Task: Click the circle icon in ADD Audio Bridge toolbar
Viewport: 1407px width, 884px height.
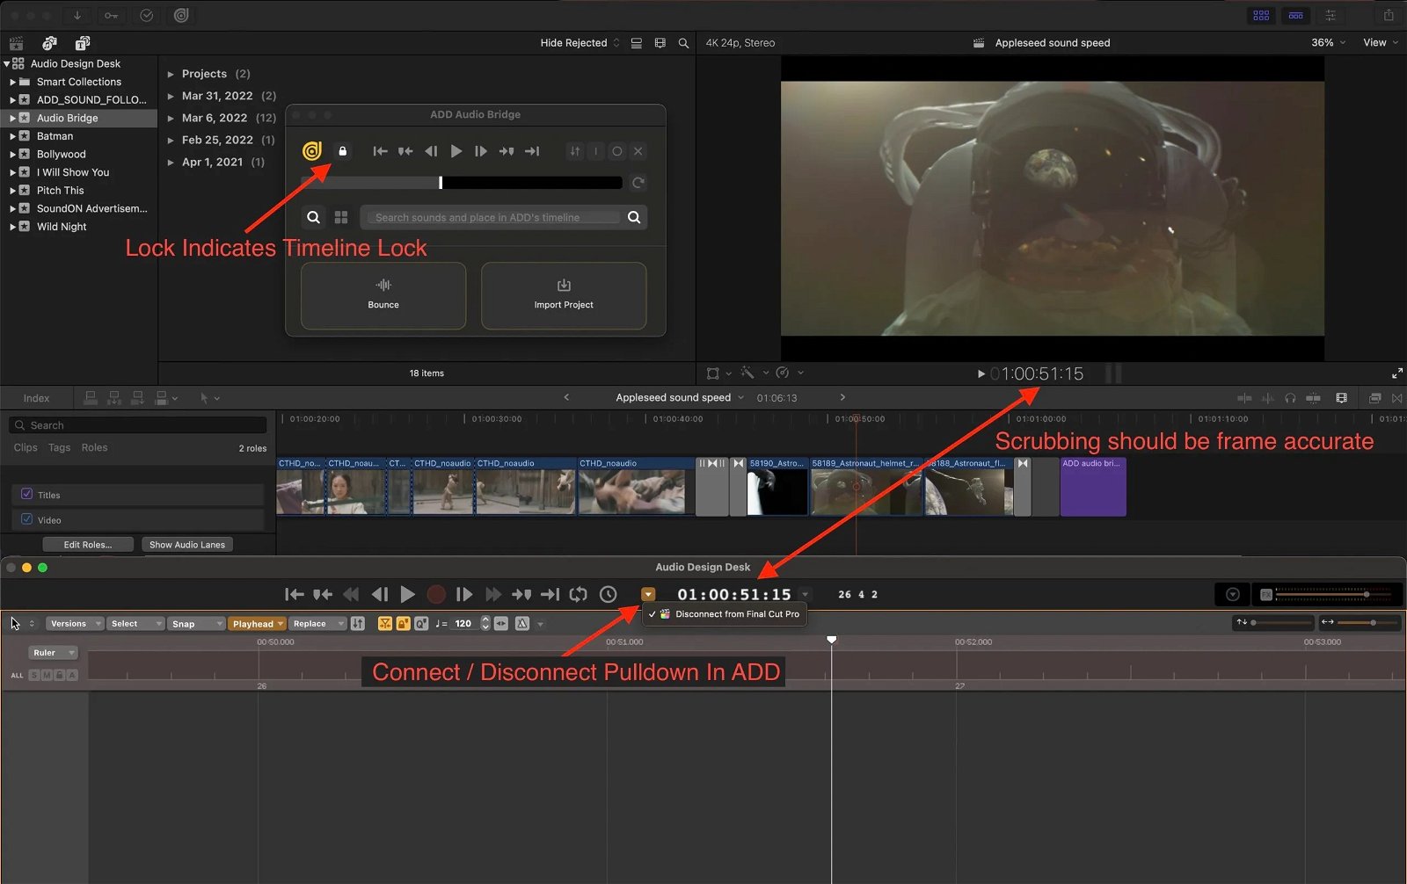Action: 617,151
